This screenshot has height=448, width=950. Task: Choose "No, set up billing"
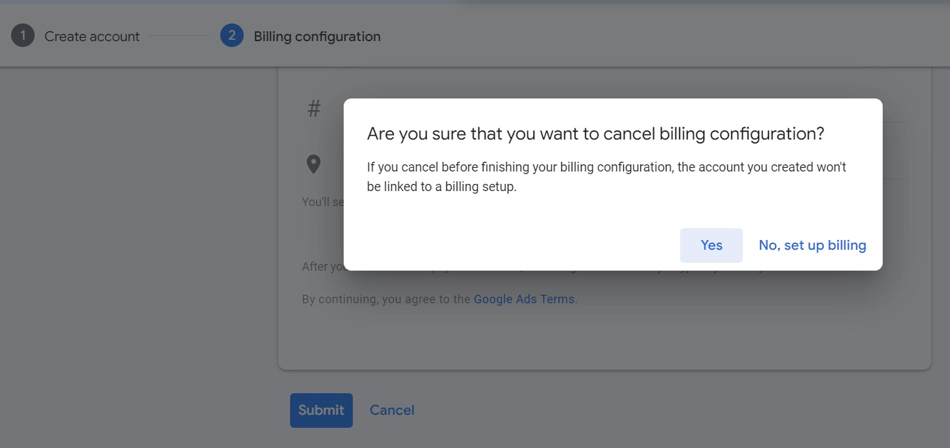coord(812,245)
